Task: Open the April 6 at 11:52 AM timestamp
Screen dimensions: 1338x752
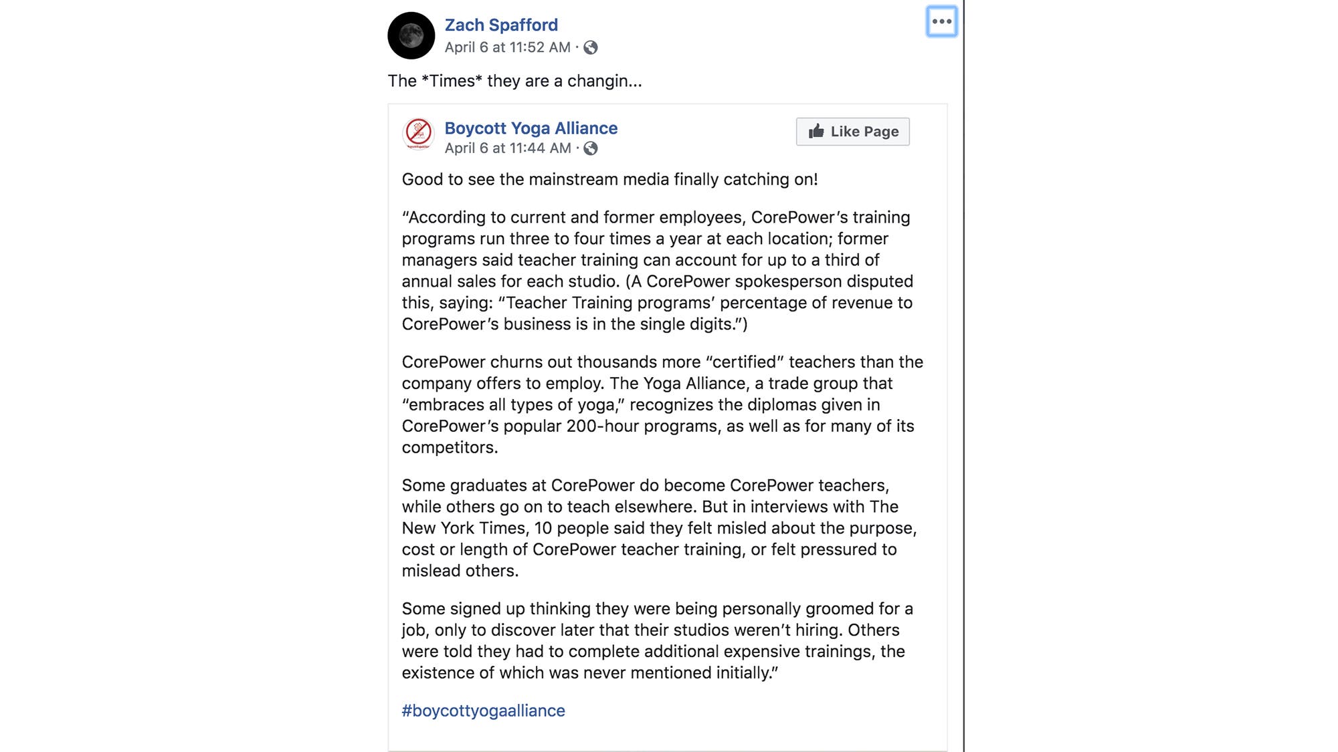Action: tap(507, 47)
